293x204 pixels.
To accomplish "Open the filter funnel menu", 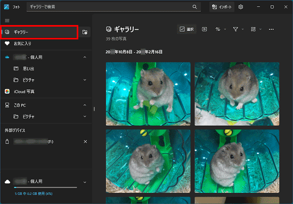I will tap(235, 29).
